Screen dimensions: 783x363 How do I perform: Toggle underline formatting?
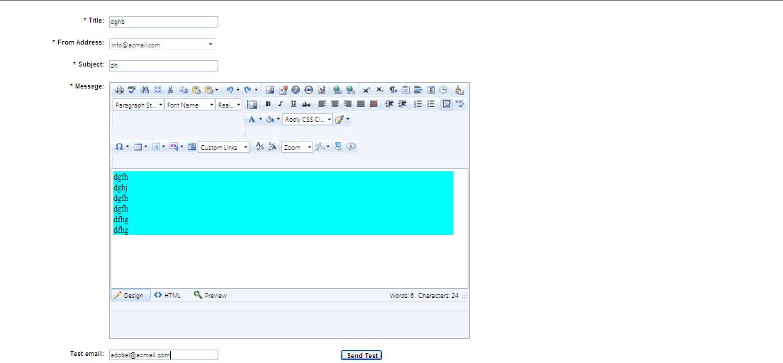293,104
